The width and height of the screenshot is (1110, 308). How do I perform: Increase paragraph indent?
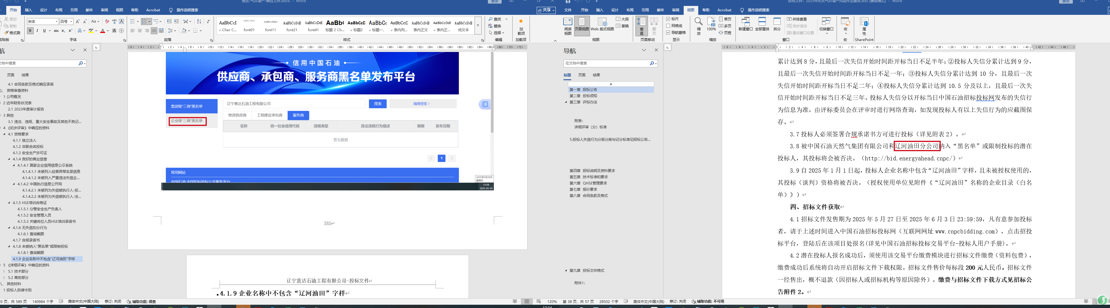click(x=176, y=21)
